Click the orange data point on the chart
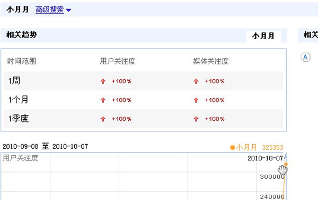 coord(286,164)
